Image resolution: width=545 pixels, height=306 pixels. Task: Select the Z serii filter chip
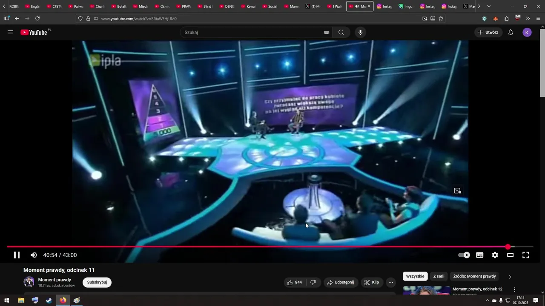pos(439,276)
